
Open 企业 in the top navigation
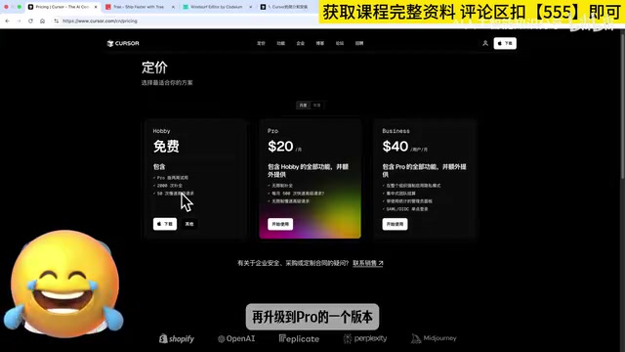click(x=300, y=43)
